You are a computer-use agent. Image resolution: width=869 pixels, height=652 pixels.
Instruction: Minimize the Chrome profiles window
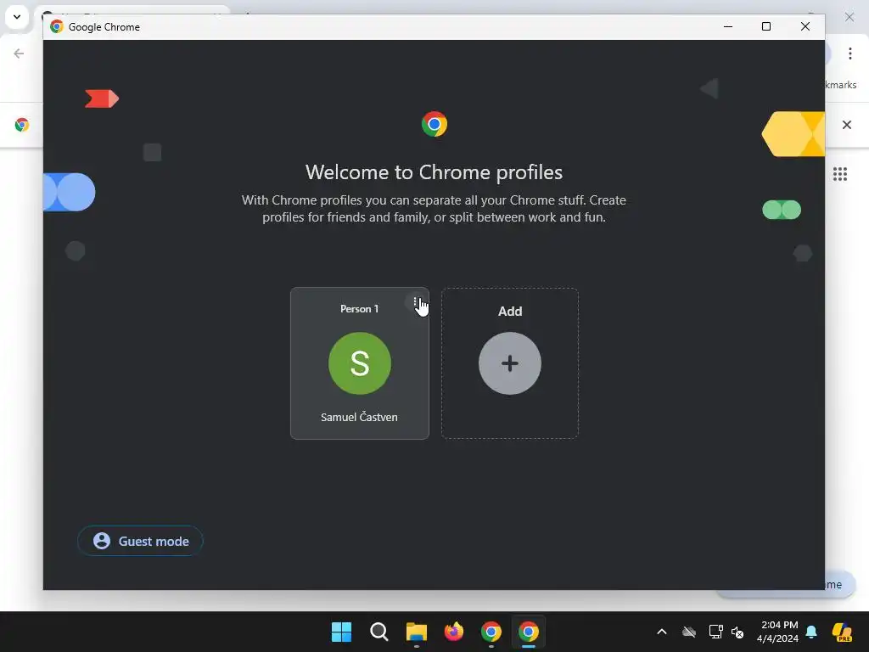[727, 26]
